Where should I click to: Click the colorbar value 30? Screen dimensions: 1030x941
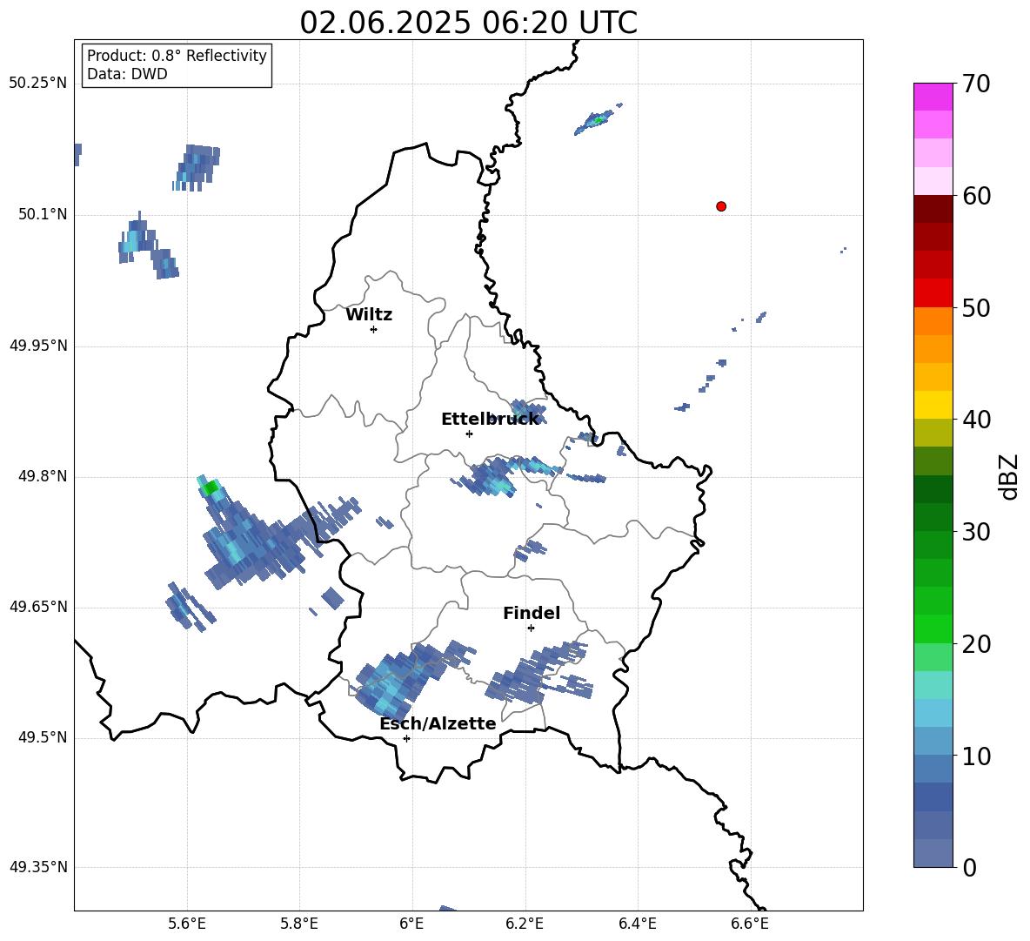pos(976,532)
